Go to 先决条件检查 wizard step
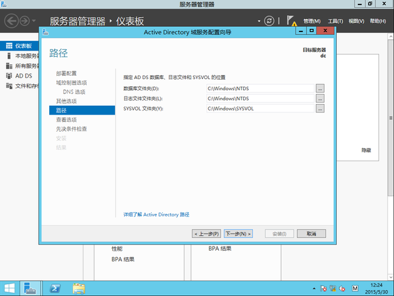The image size is (394, 296). 72,129
